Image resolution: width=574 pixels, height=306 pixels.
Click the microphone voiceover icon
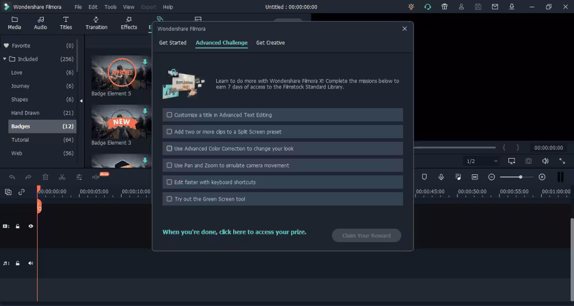pos(441,177)
